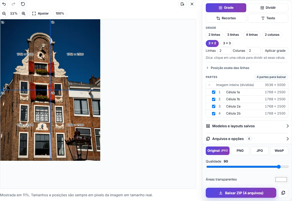Click the copy icon next to Baixar ZIP
The image size is (292, 201).
coord(283,193)
